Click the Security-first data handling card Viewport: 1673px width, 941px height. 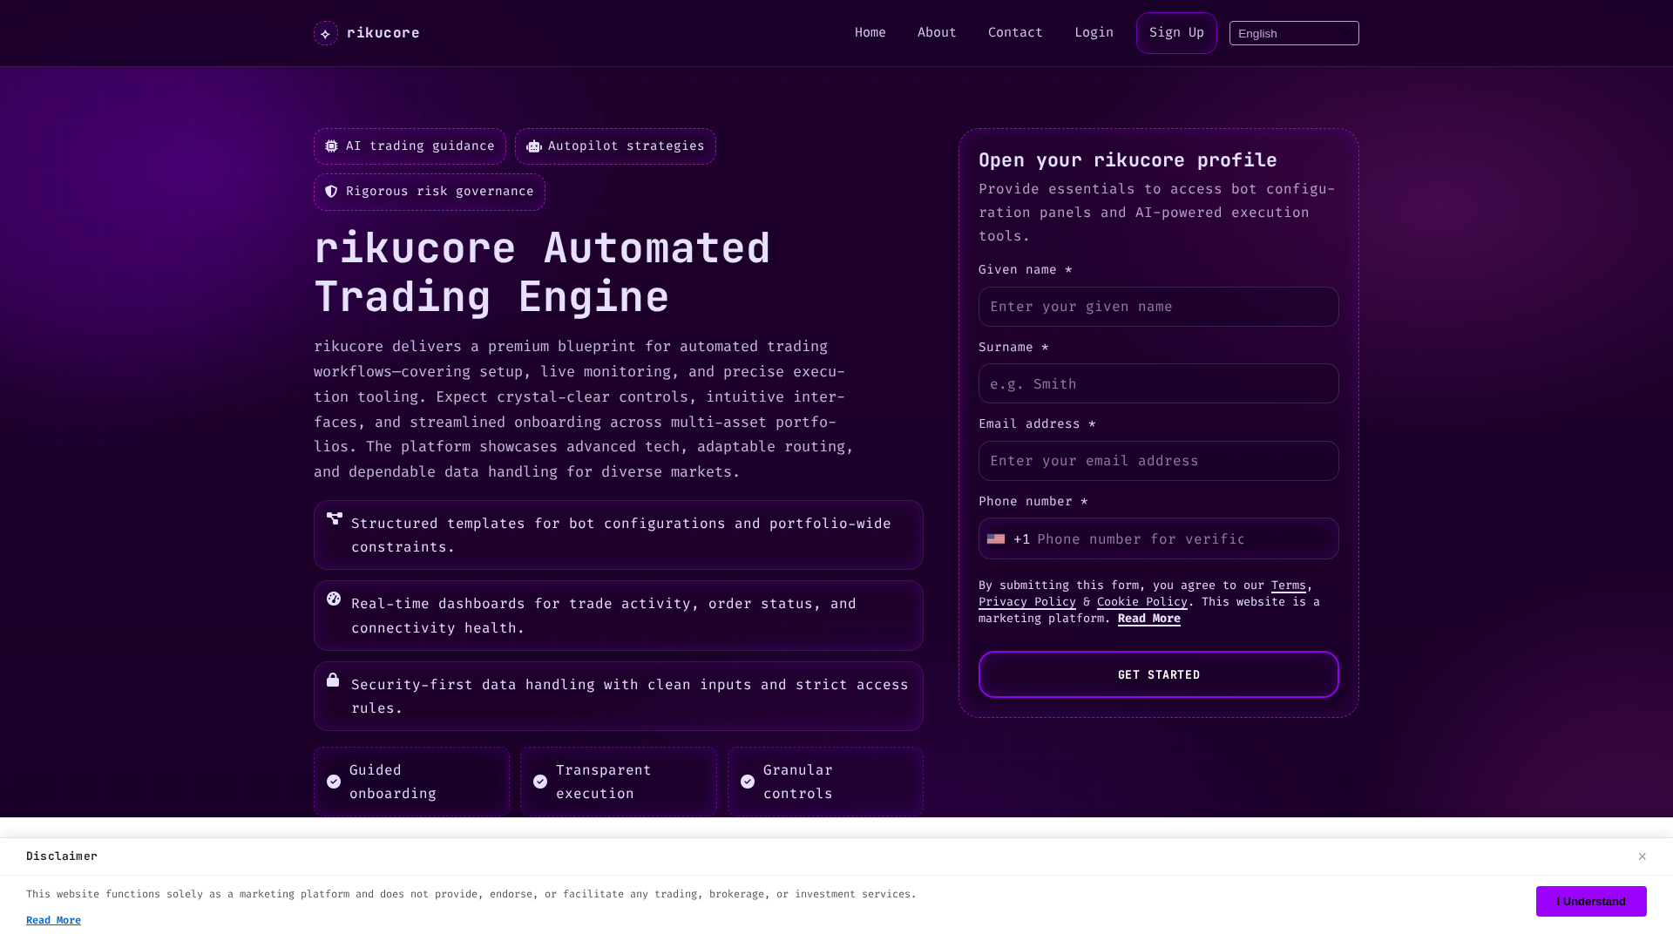[619, 696]
